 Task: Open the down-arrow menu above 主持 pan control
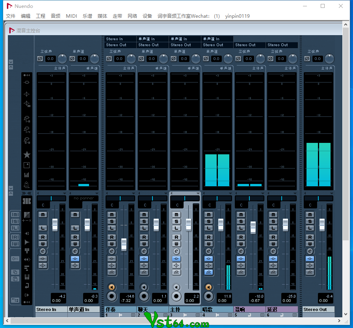pos(198,193)
